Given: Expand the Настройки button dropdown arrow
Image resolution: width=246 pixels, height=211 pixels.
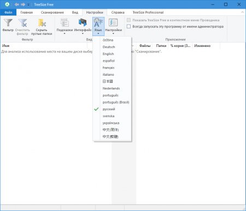Looking at the screenshot, I should (113, 34).
